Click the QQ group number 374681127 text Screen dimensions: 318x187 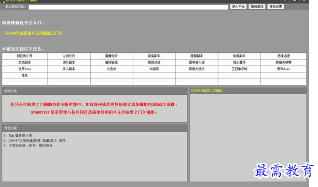point(40,112)
